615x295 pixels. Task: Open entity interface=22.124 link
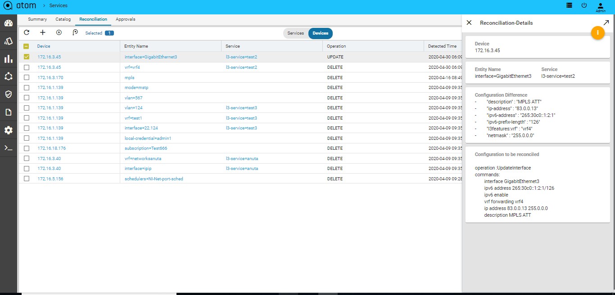click(141, 128)
